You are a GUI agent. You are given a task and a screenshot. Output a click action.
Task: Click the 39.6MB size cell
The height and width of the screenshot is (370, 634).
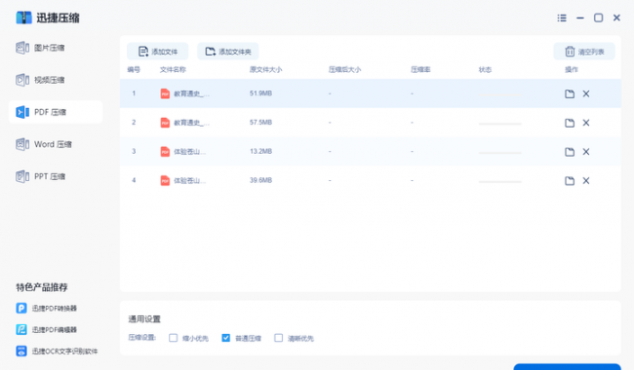point(260,181)
